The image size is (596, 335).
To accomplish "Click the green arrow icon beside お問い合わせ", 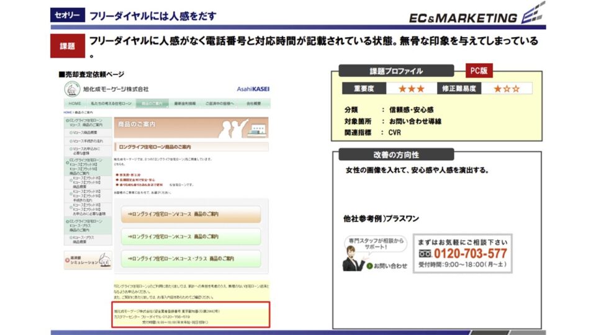I will [x=369, y=266].
